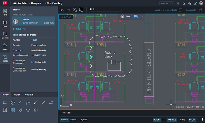Screen dimensions: 205x123
Task: Confirm the trace with the checkmark
Action: click(142, 16)
